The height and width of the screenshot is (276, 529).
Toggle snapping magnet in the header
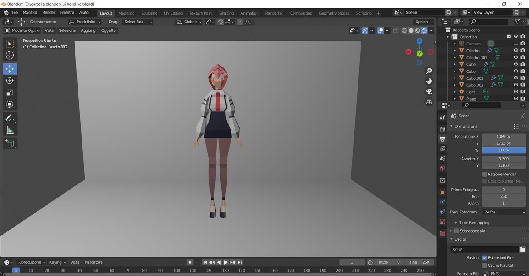pyautogui.click(x=220, y=22)
